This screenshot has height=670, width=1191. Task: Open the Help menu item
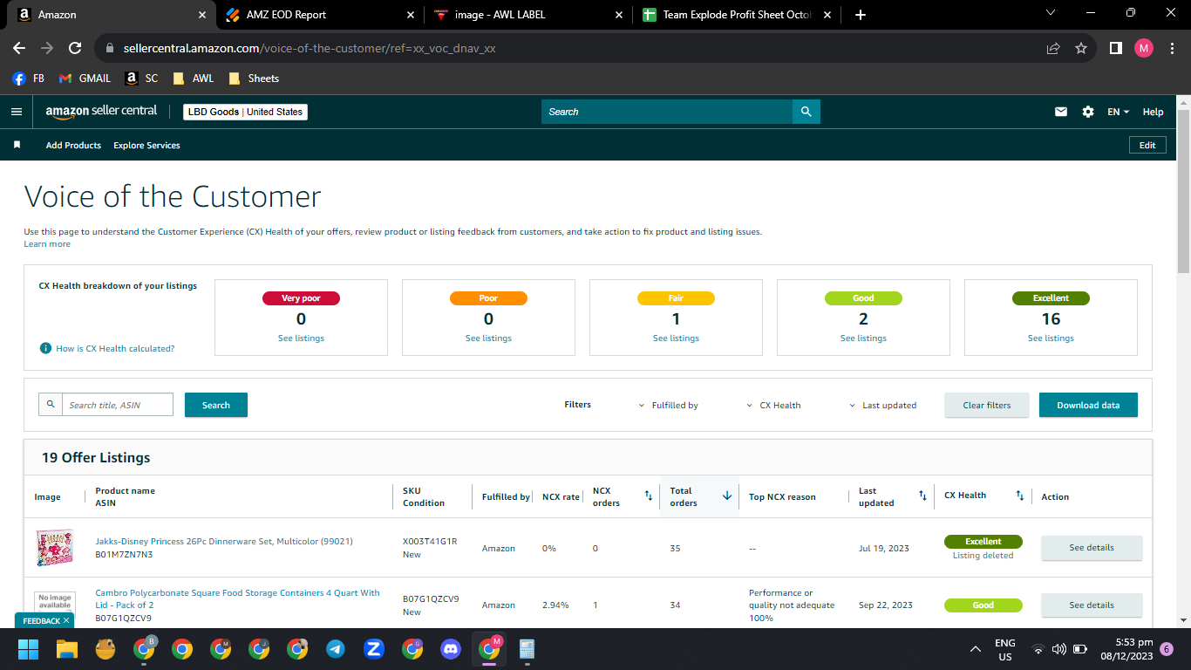tap(1153, 112)
